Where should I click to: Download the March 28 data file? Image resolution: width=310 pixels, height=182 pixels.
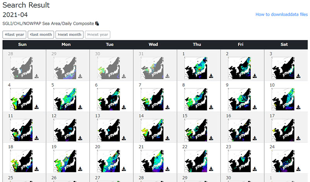click(36, 76)
